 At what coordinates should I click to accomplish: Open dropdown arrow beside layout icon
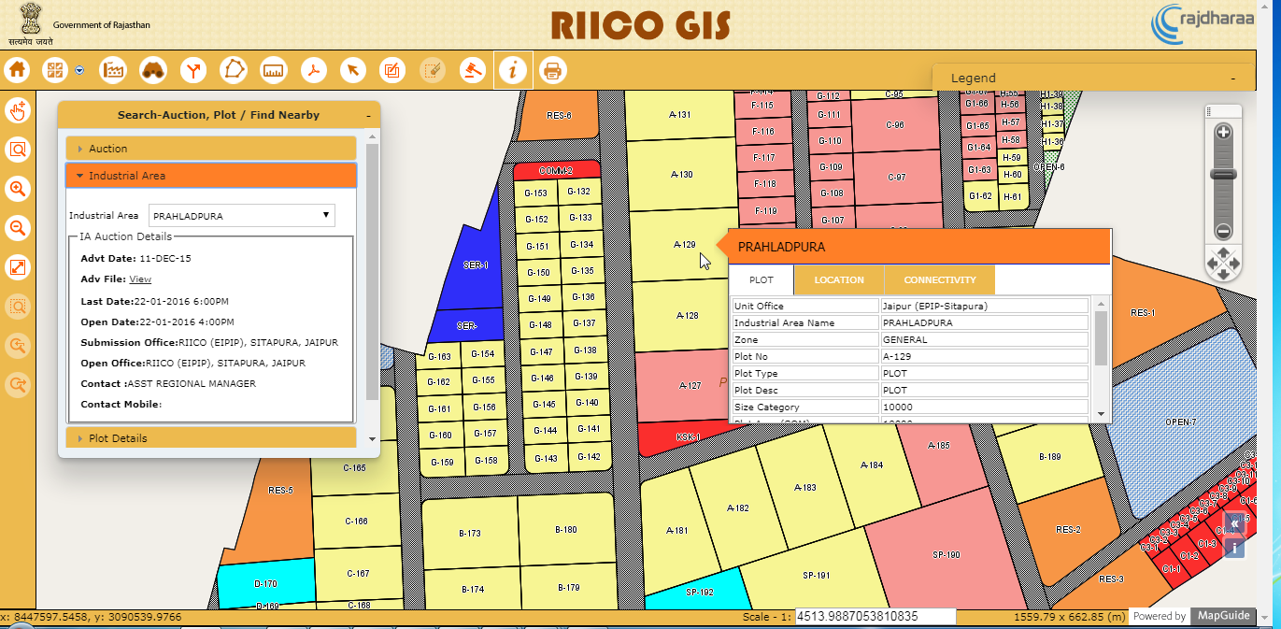(x=79, y=70)
